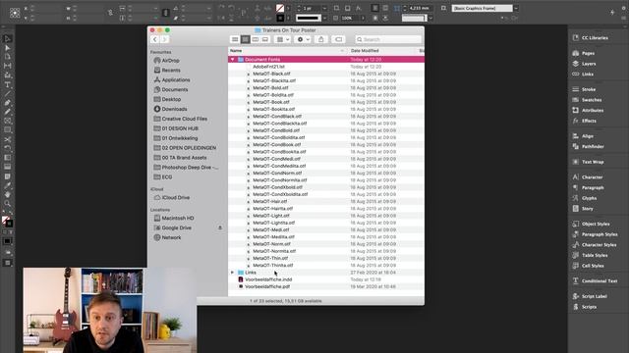Select the Direct Selection tool
Image resolution: width=629 pixels, height=353 pixels.
7,48
